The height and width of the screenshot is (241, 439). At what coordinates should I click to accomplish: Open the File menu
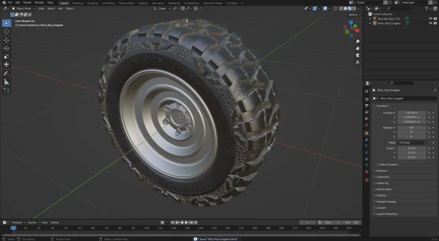point(10,3)
